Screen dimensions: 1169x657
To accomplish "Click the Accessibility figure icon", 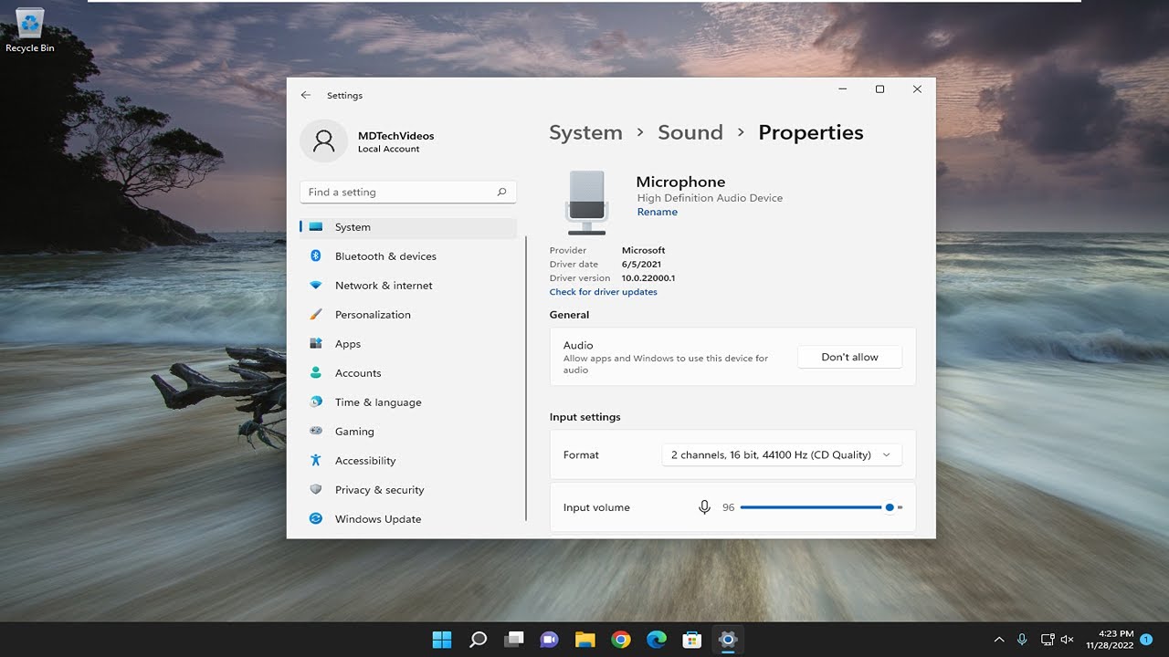I will 316,460.
